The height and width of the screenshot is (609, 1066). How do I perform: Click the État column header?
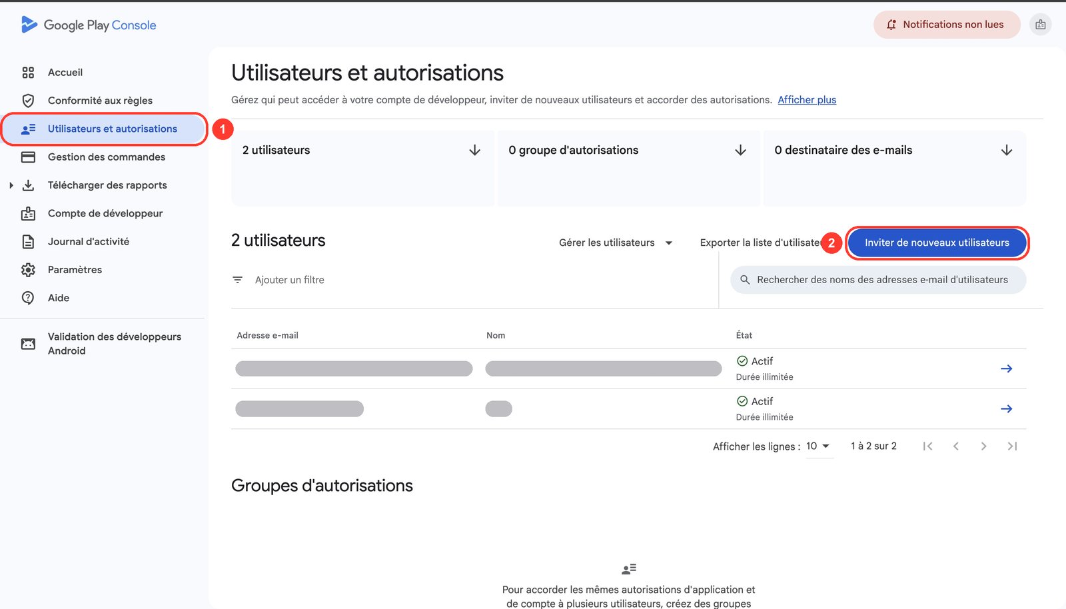744,335
